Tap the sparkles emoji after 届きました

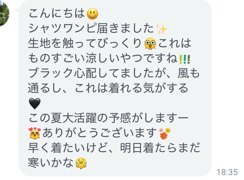161,29
